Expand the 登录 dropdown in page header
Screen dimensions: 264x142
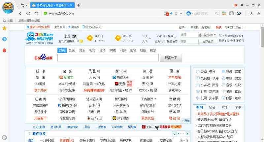(x=182, y=27)
